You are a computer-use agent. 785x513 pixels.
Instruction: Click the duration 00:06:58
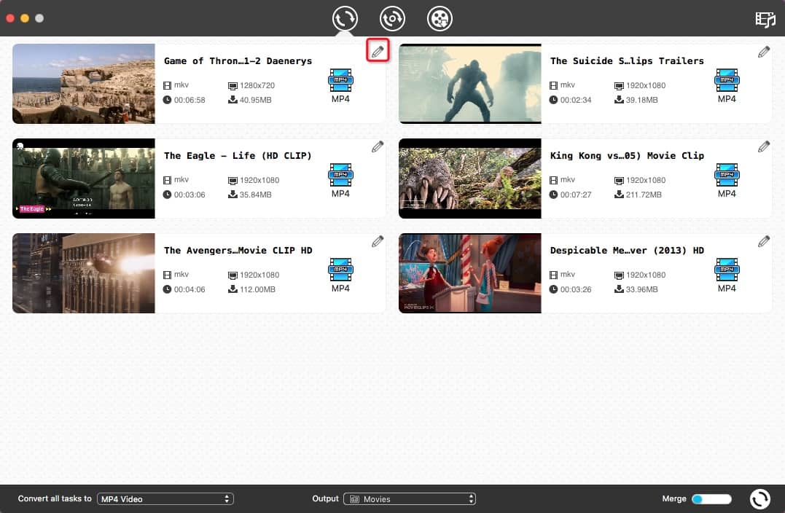[190, 100]
